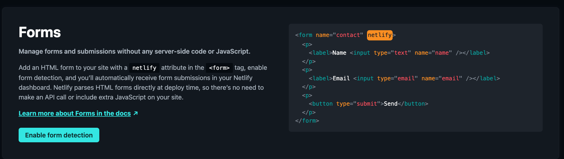This screenshot has width=564, height=159.
Task: Click the Send text in button code
Action: [x=391, y=104]
